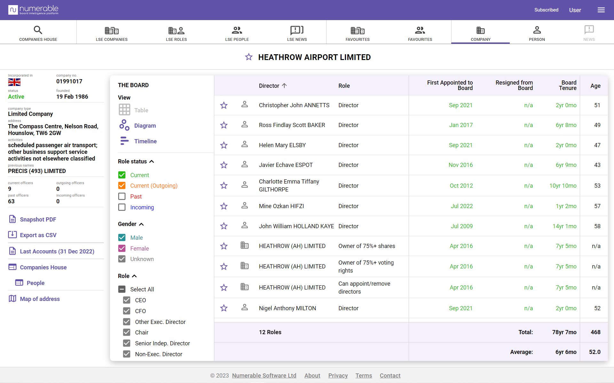Star Javier Echave ESPOT row
The height and width of the screenshot is (383, 614).
click(224, 165)
